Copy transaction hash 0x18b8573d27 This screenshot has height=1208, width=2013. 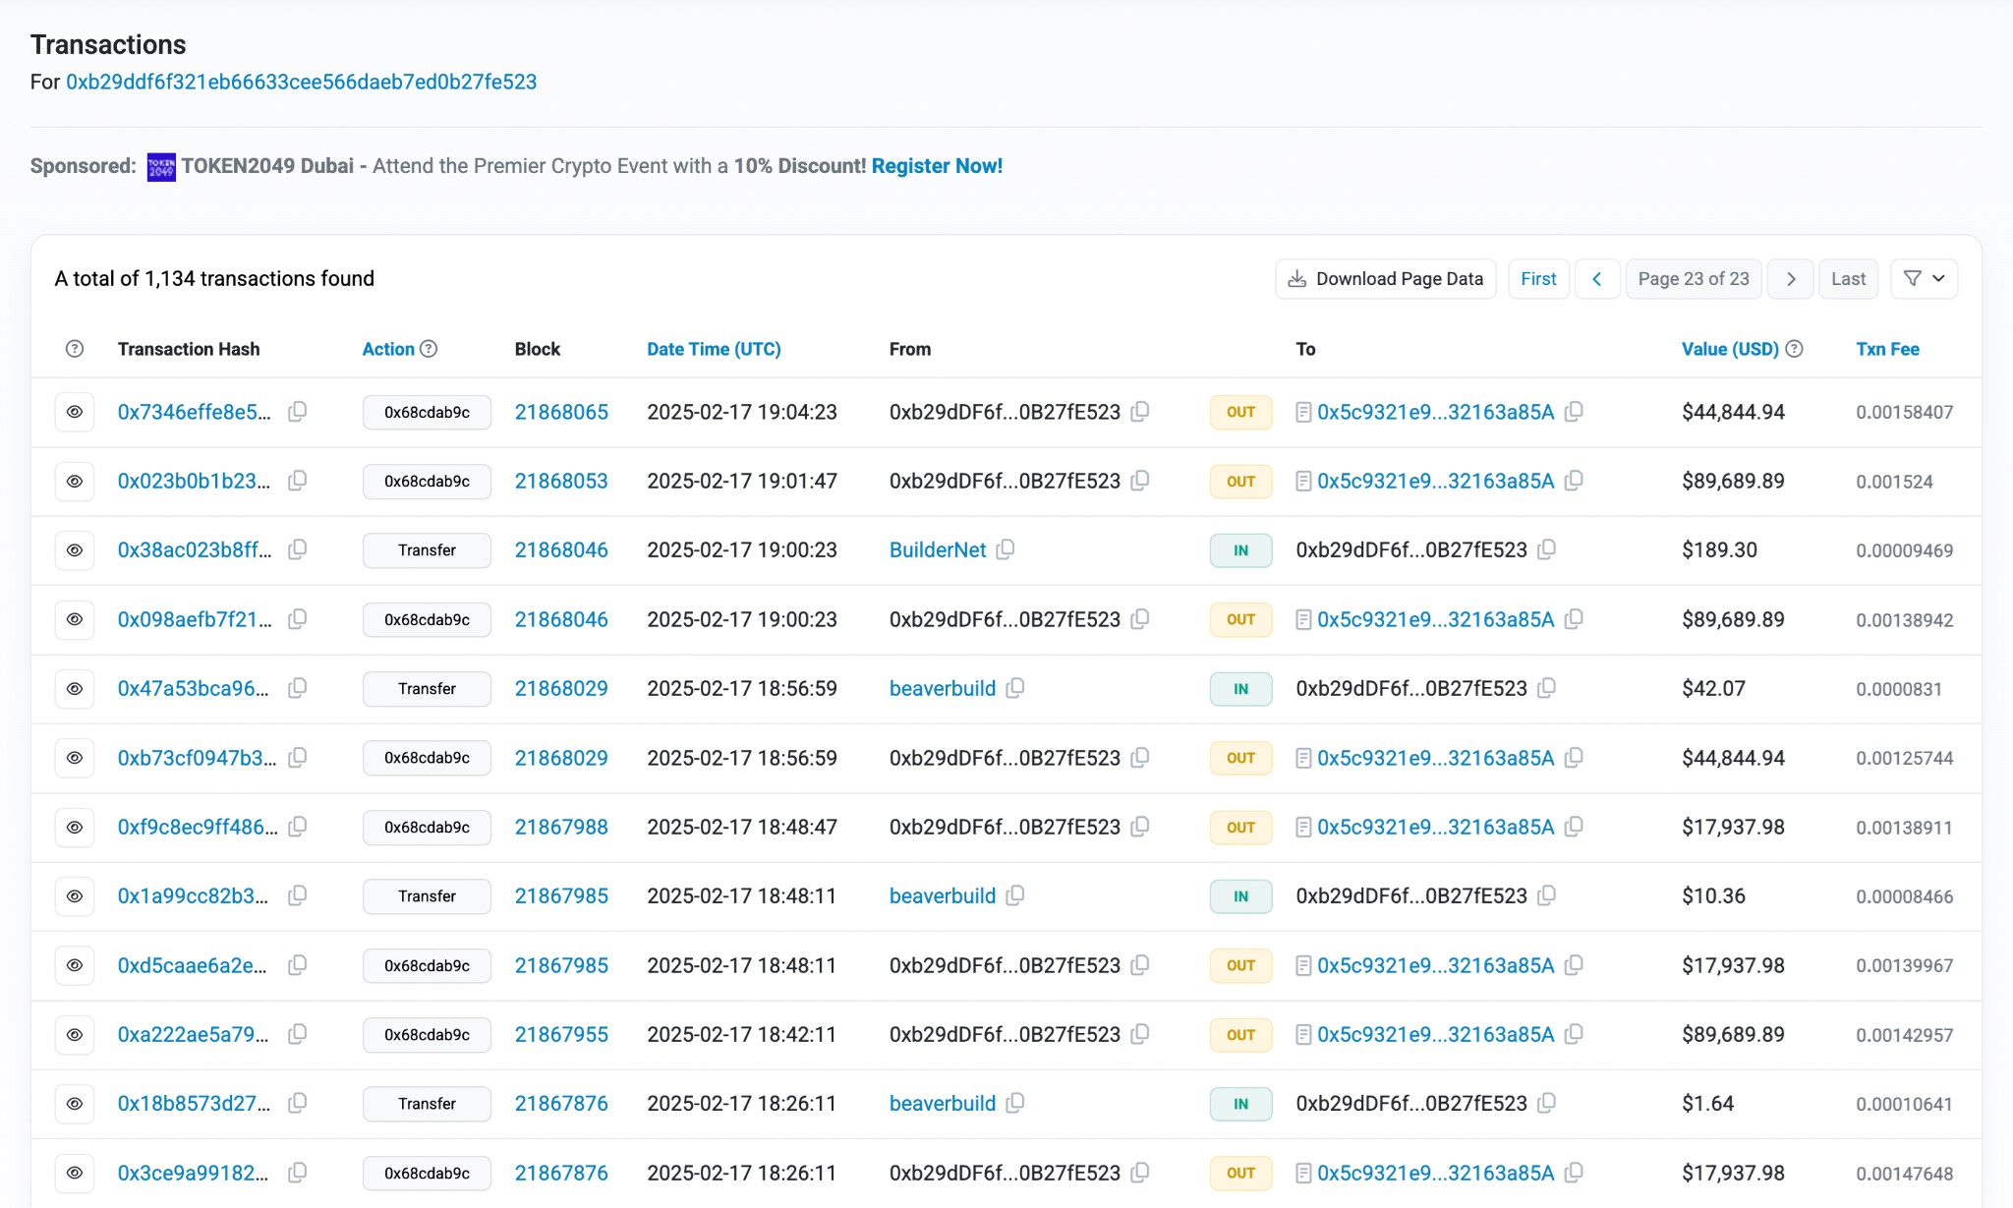[297, 1103]
